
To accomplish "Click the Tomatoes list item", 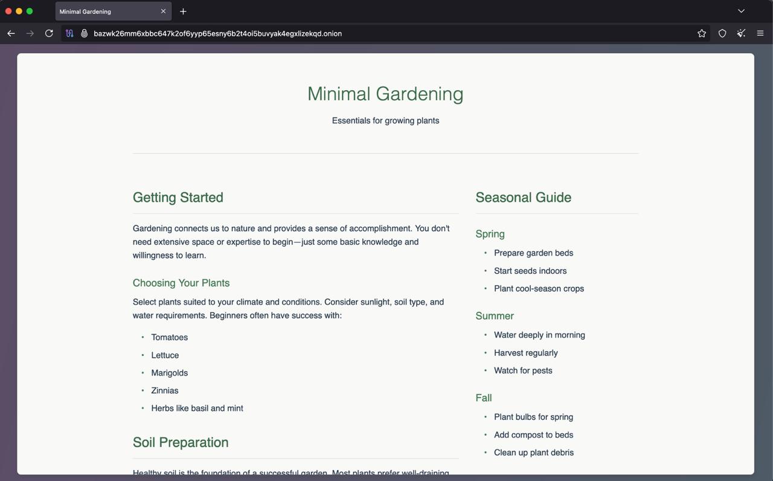I will click(x=169, y=337).
